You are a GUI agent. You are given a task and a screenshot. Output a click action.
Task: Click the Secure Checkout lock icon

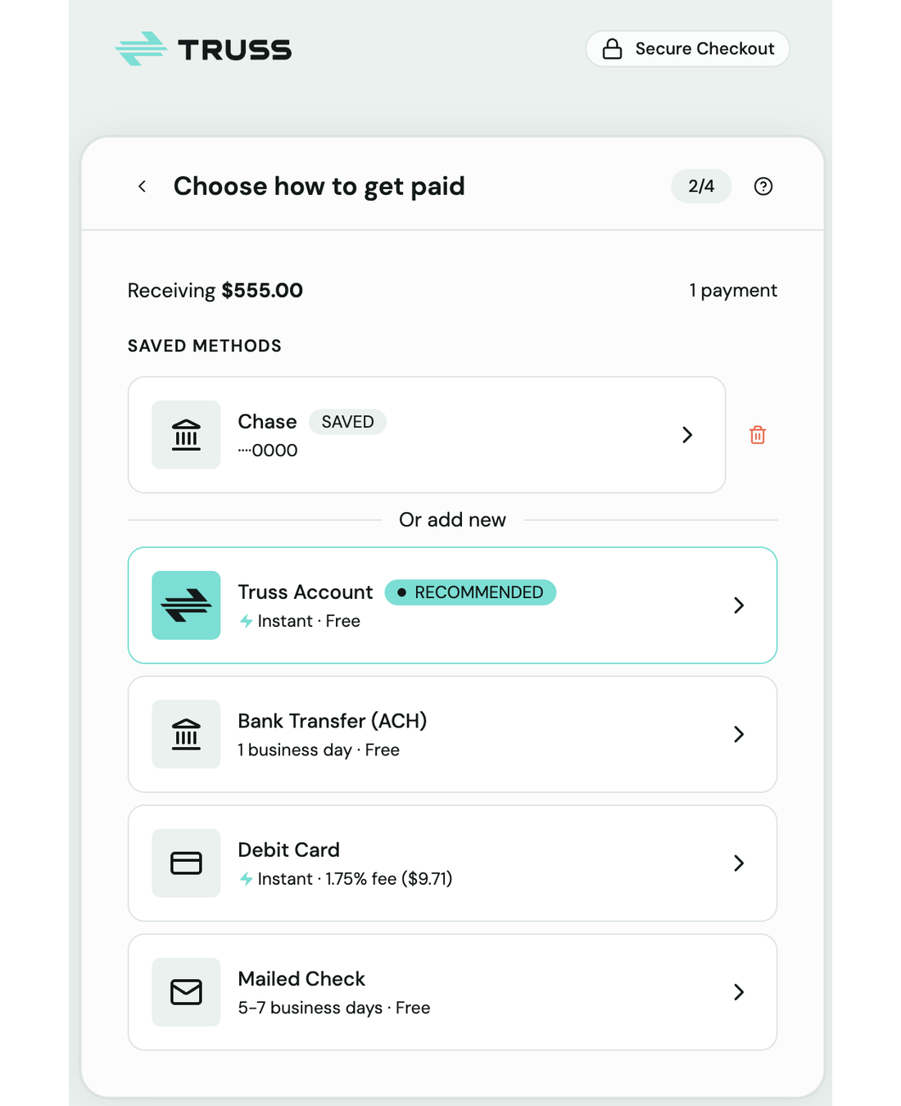click(x=613, y=49)
